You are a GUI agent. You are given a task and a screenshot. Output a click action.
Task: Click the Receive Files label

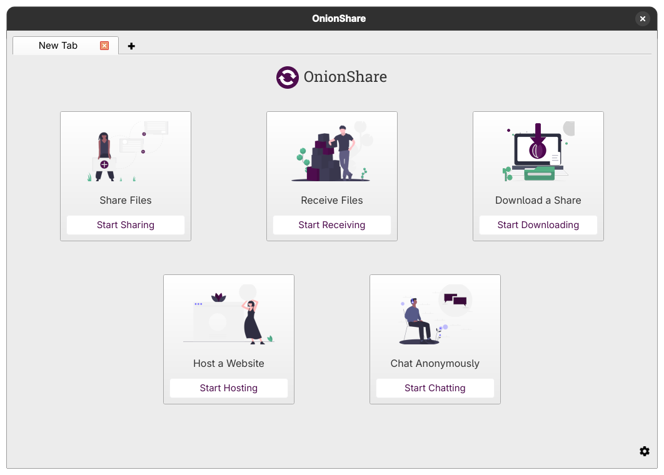click(x=331, y=200)
